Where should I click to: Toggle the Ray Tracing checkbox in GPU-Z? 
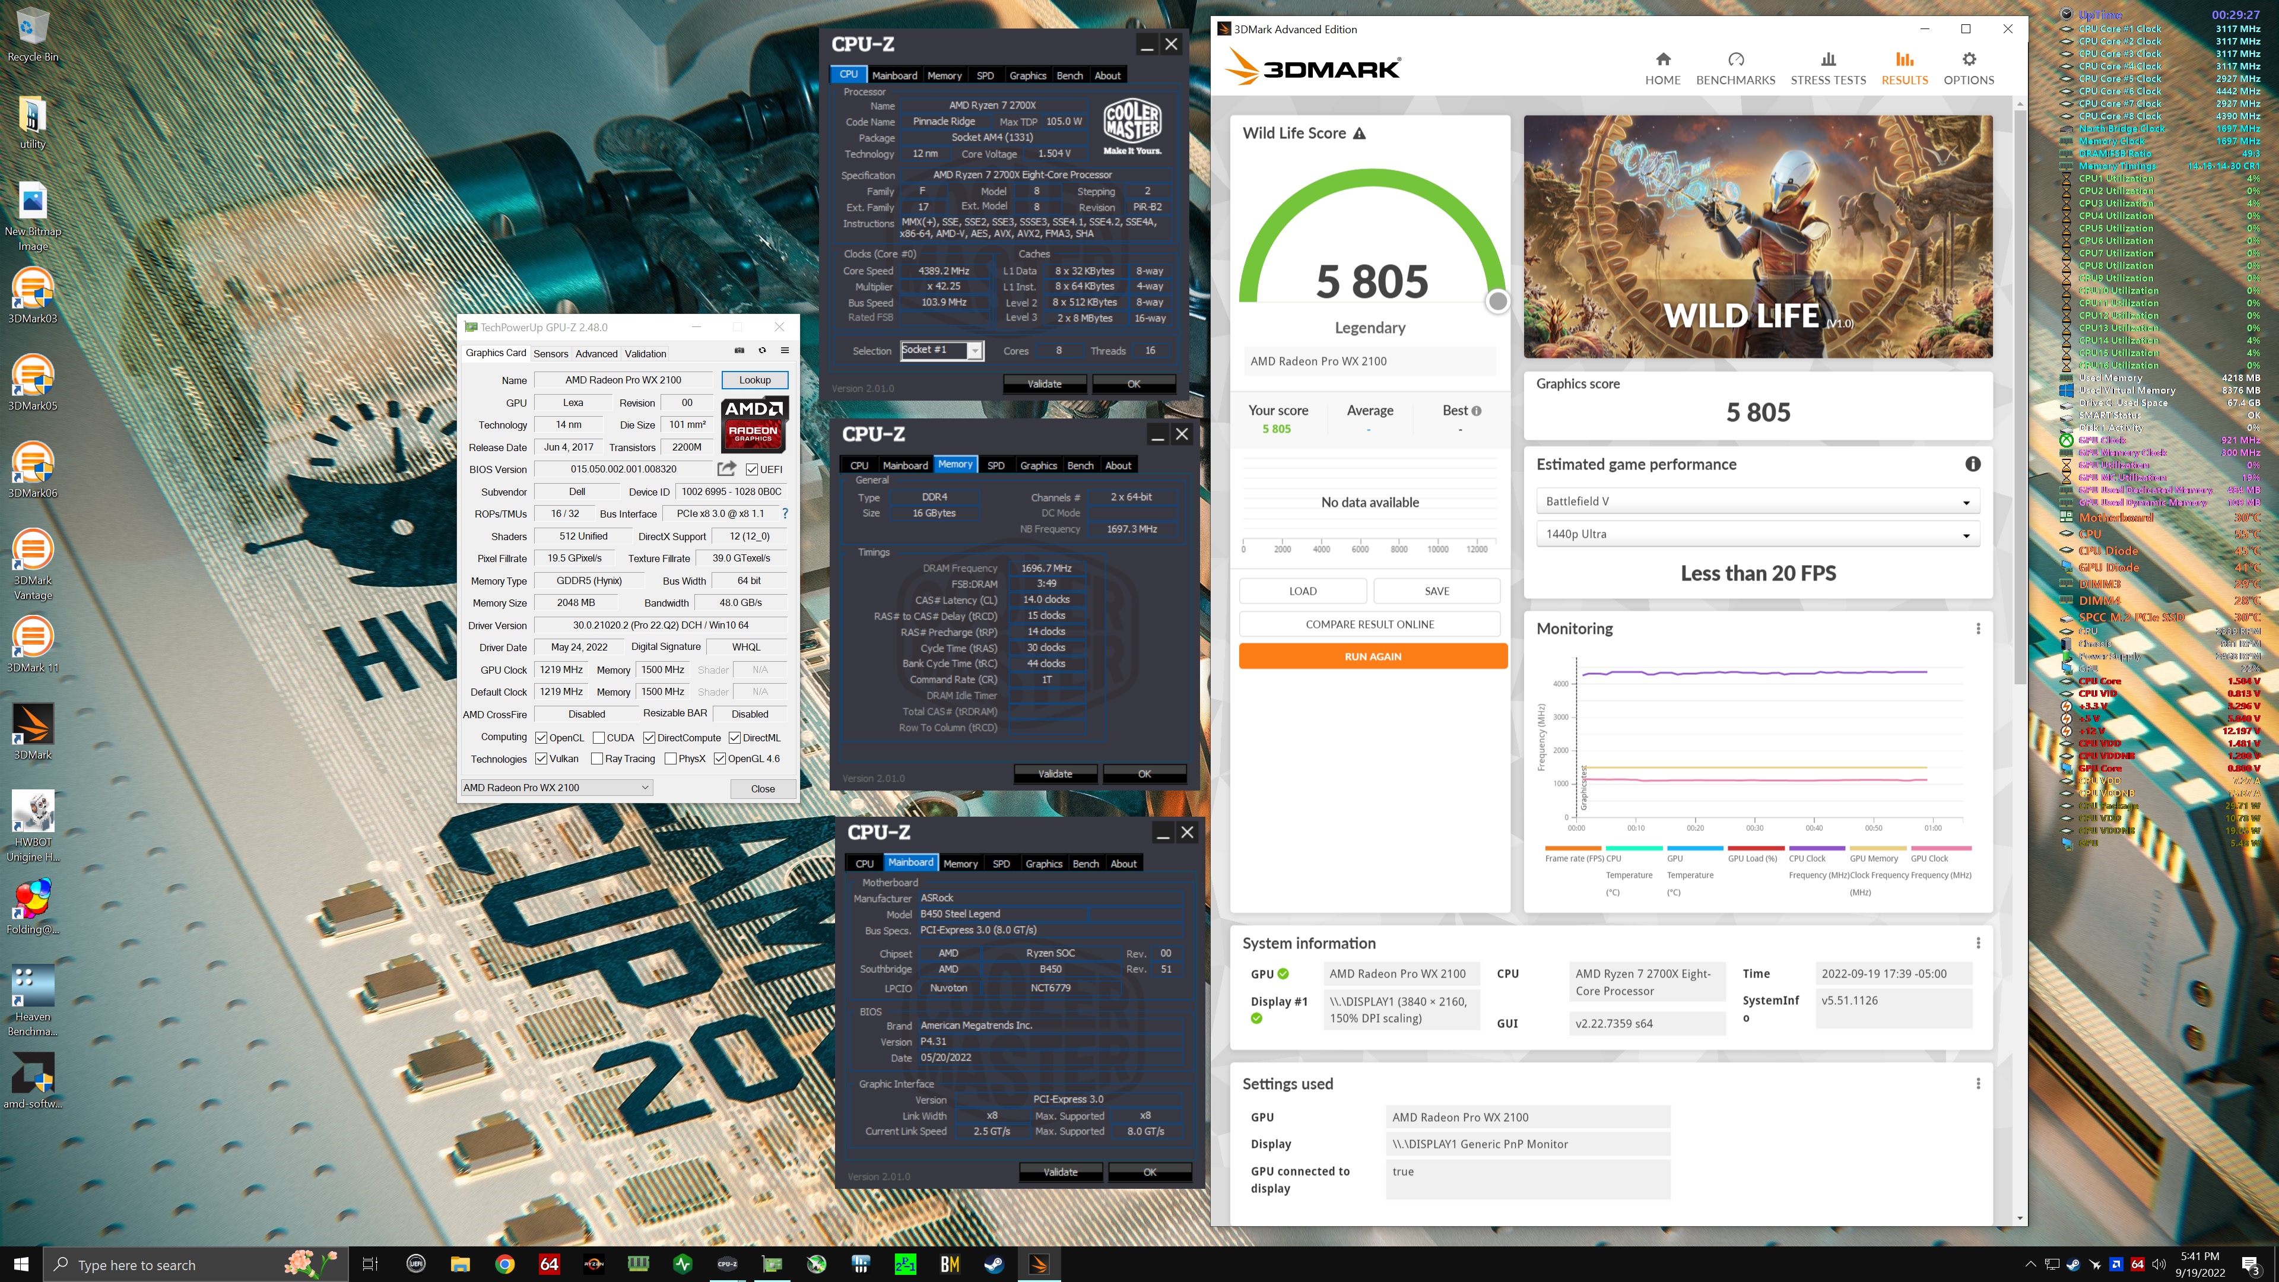click(597, 759)
